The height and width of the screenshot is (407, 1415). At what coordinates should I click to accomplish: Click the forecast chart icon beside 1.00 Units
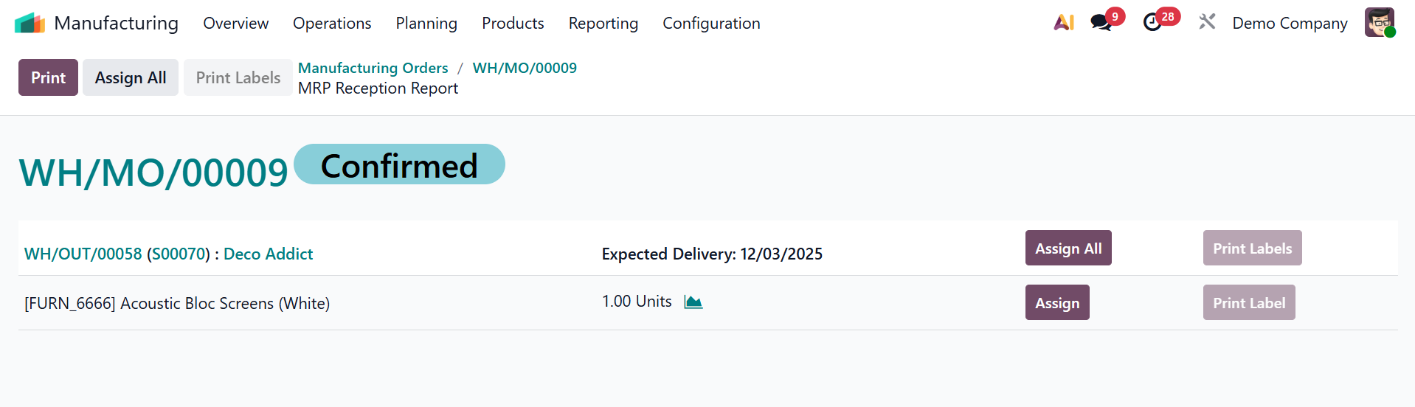point(693,302)
